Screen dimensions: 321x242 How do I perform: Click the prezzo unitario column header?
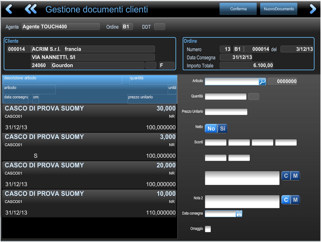(x=152, y=99)
